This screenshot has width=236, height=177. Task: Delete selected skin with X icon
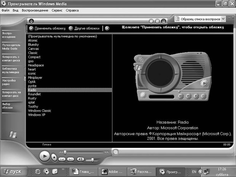[107, 28]
